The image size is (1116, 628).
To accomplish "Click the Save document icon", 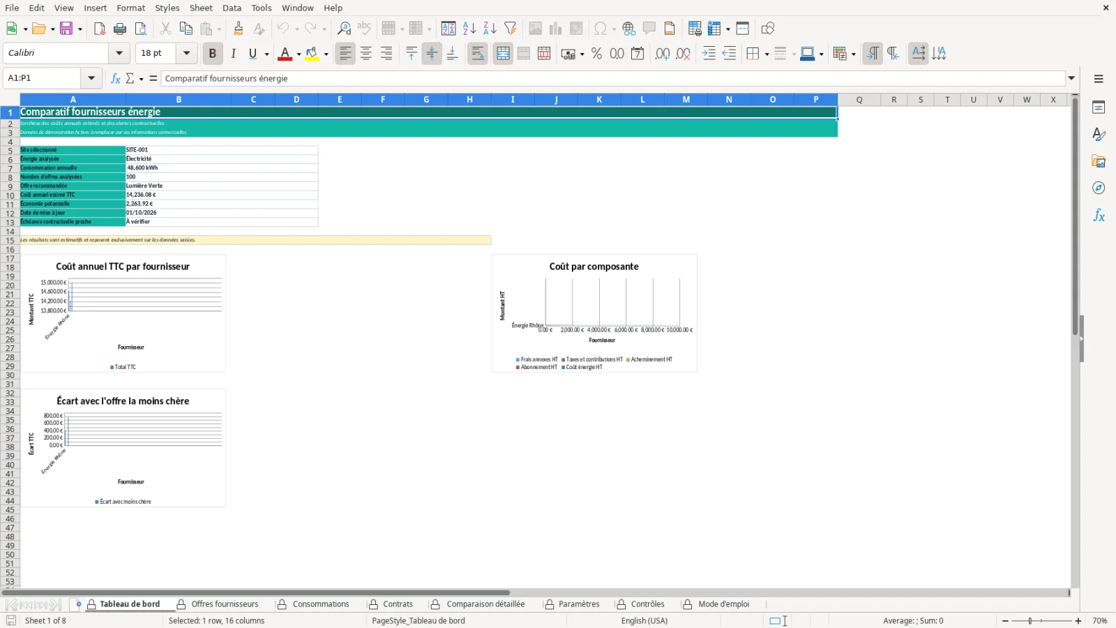I will point(66,29).
